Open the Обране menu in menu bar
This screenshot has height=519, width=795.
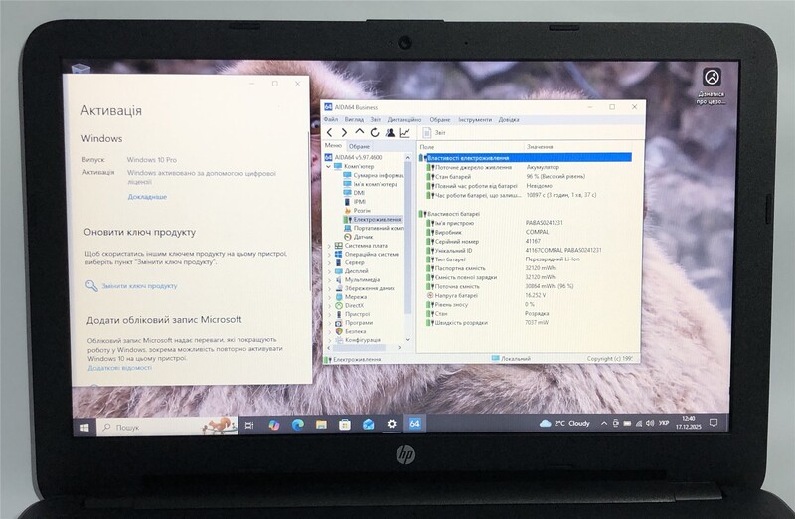[x=440, y=119]
